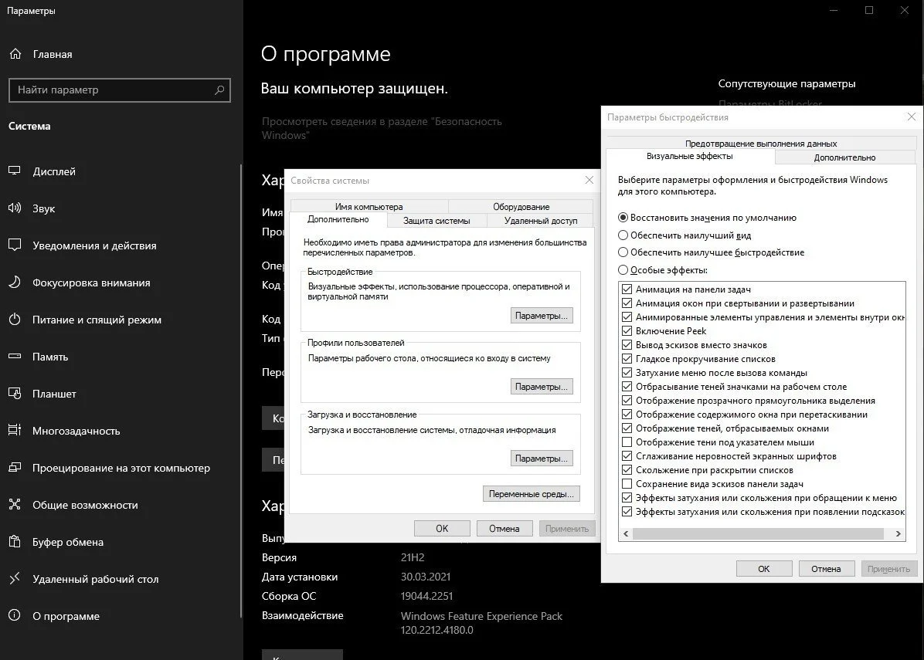Switch to Имя компьютера tab
Screen dimensions: 924x660
click(x=369, y=207)
